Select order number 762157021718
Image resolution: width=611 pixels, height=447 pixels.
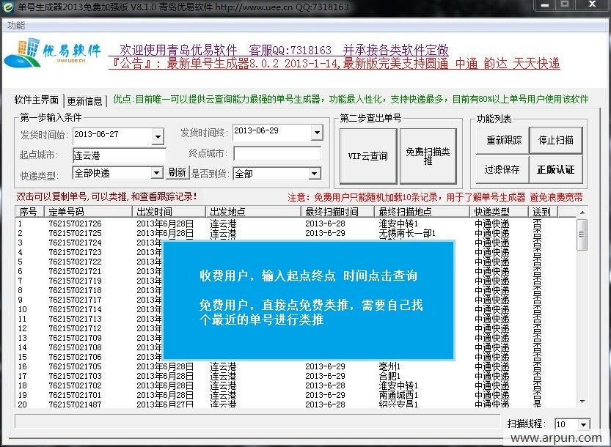[76, 290]
